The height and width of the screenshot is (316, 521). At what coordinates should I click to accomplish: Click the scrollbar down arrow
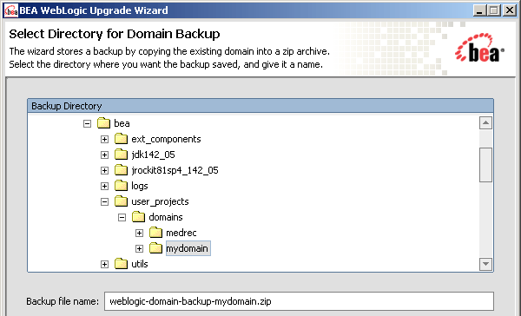pos(485,264)
